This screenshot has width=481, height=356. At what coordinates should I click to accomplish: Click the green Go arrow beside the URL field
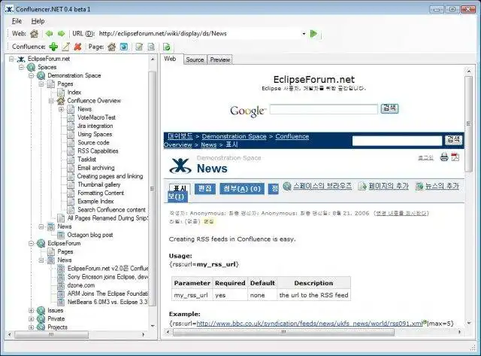[313, 33]
